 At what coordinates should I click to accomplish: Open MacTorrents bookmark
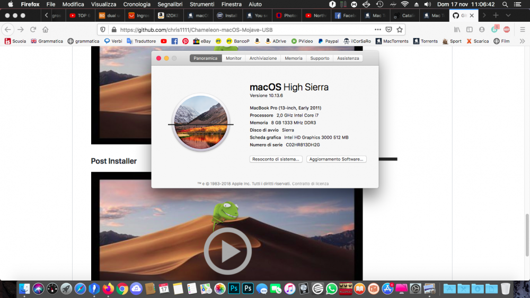(392, 41)
